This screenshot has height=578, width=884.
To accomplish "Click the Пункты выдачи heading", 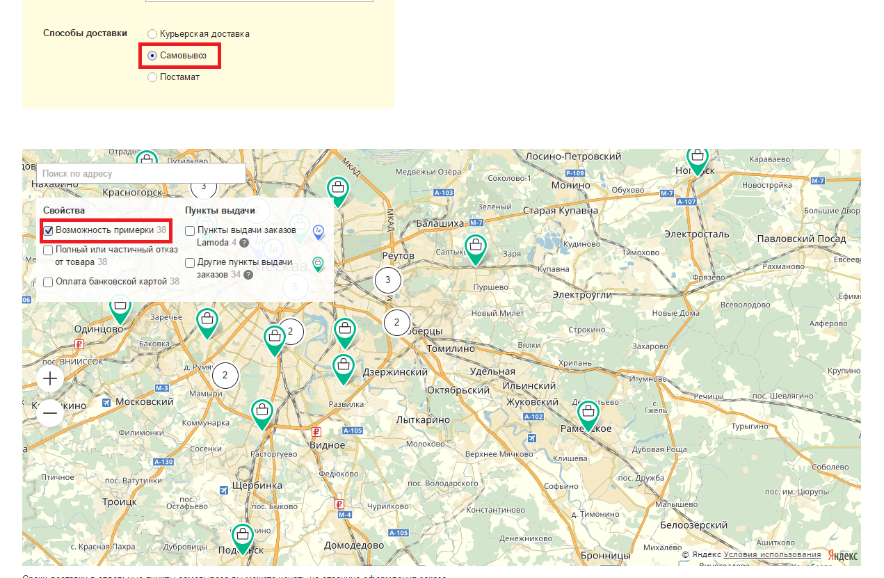I will pyautogui.click(x=220, y=210).
